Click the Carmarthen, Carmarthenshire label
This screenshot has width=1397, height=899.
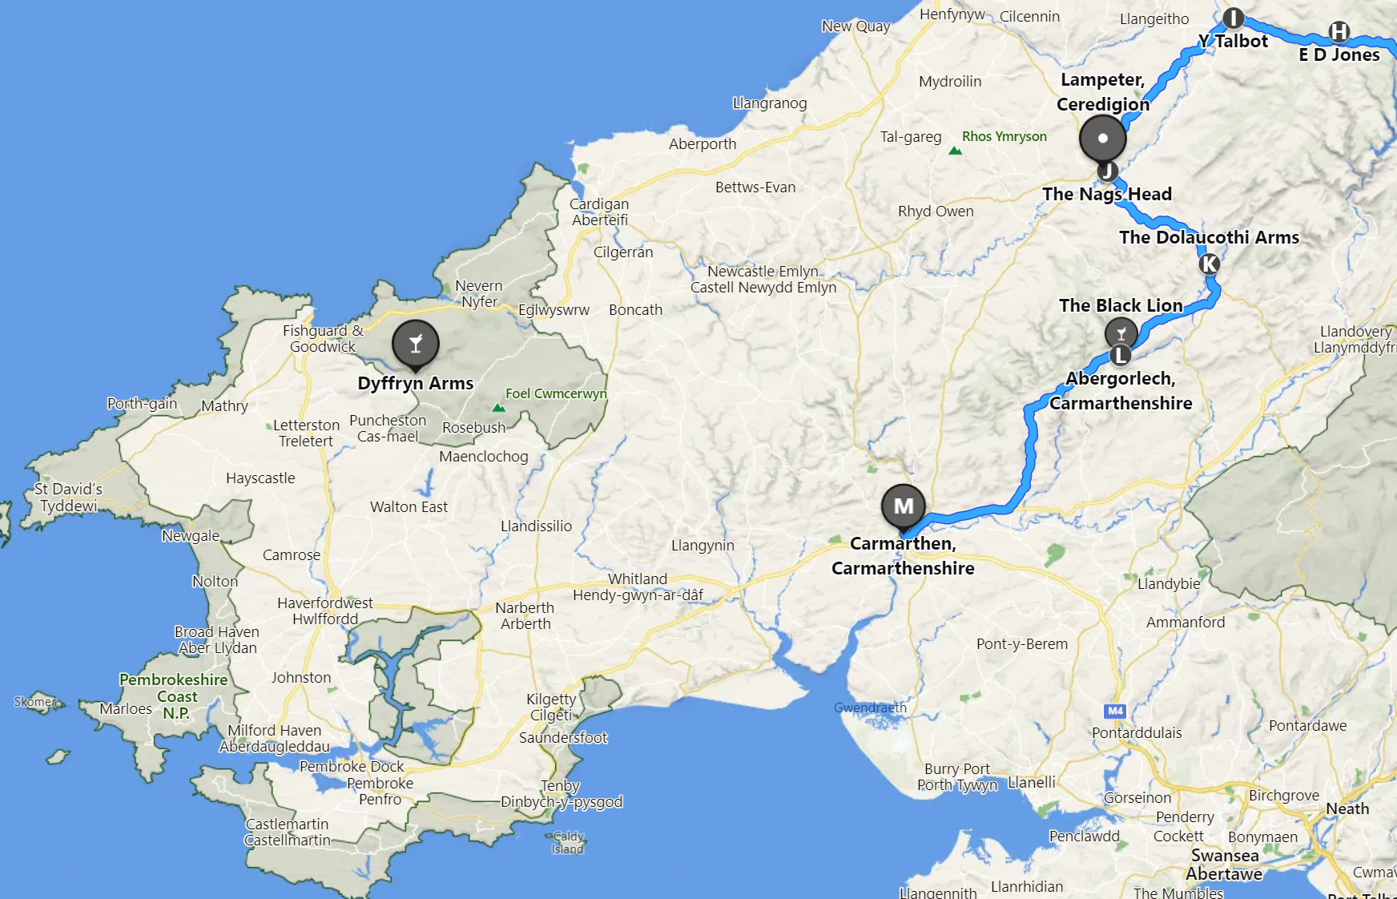pyautogui.click(x=903, y=556)
